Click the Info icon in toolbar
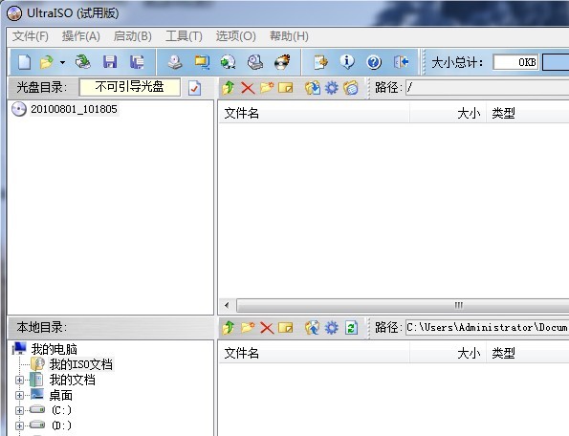The height and width of the screenshot is (436, 569). (x=347, y=62)
